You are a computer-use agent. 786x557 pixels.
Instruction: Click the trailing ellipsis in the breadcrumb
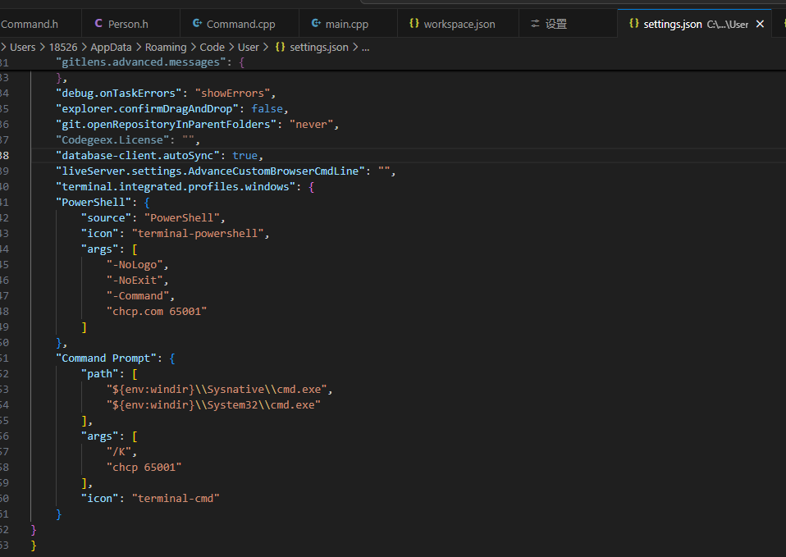point(365,47)
